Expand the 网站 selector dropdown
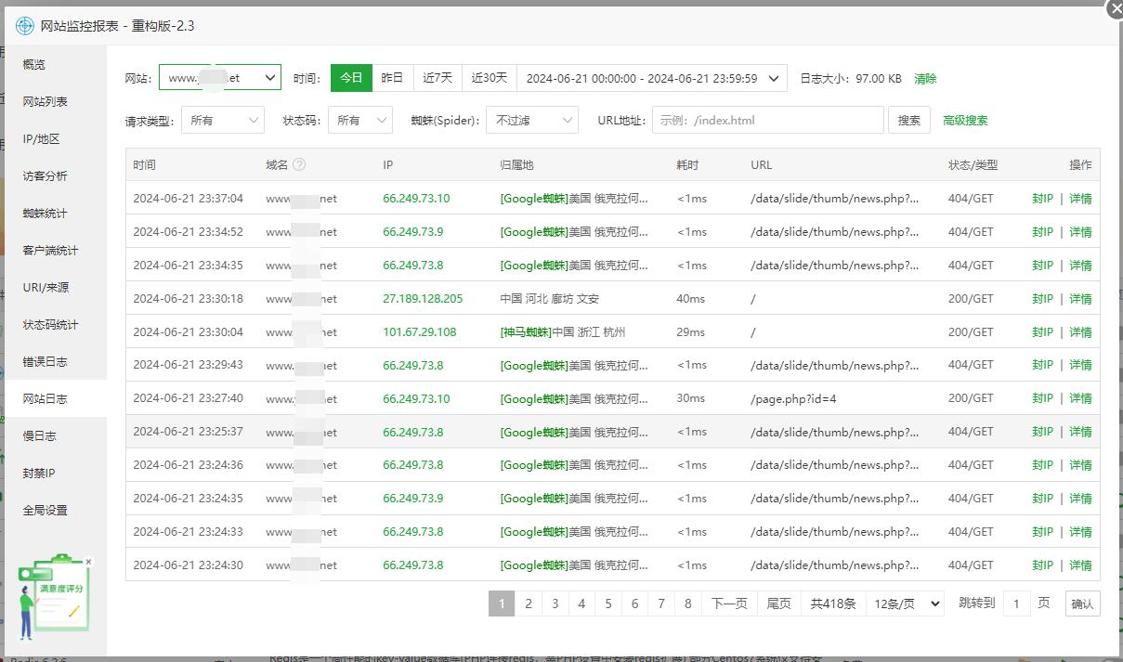 tap(220, 78)
